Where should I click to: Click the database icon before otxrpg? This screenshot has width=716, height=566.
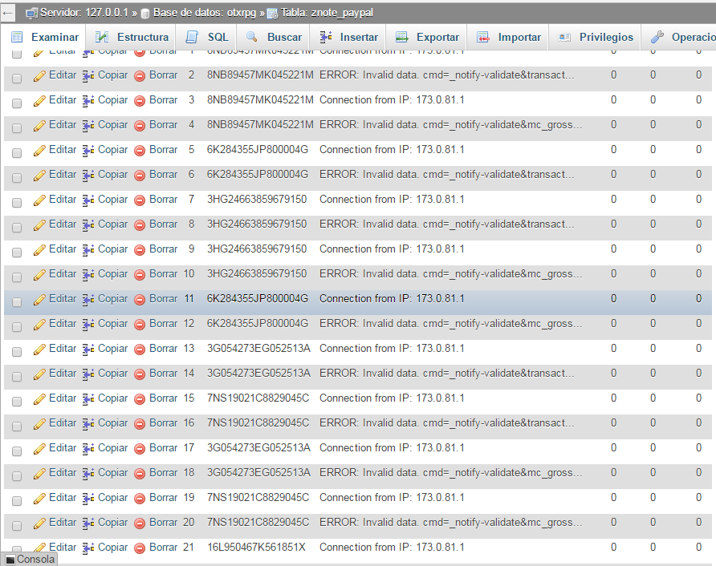145,14
